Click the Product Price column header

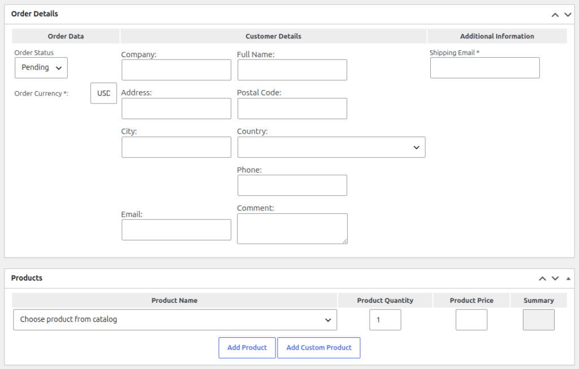472,300
